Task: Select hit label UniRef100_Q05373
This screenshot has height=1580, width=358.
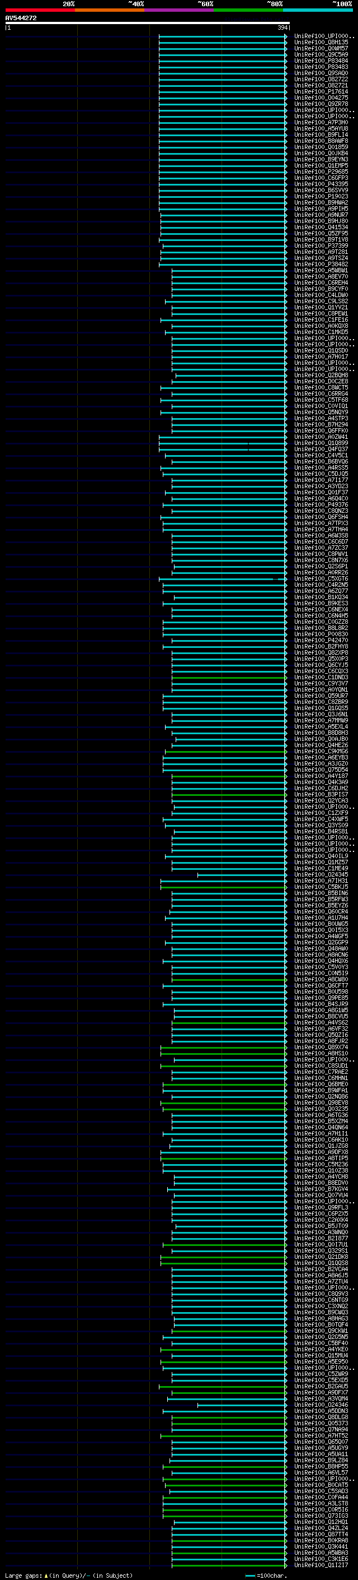Action: click(x=321, y=1423)
